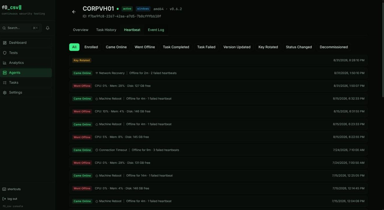Go back using the arrow icon
384x210 pixels.
pos(74,12)
